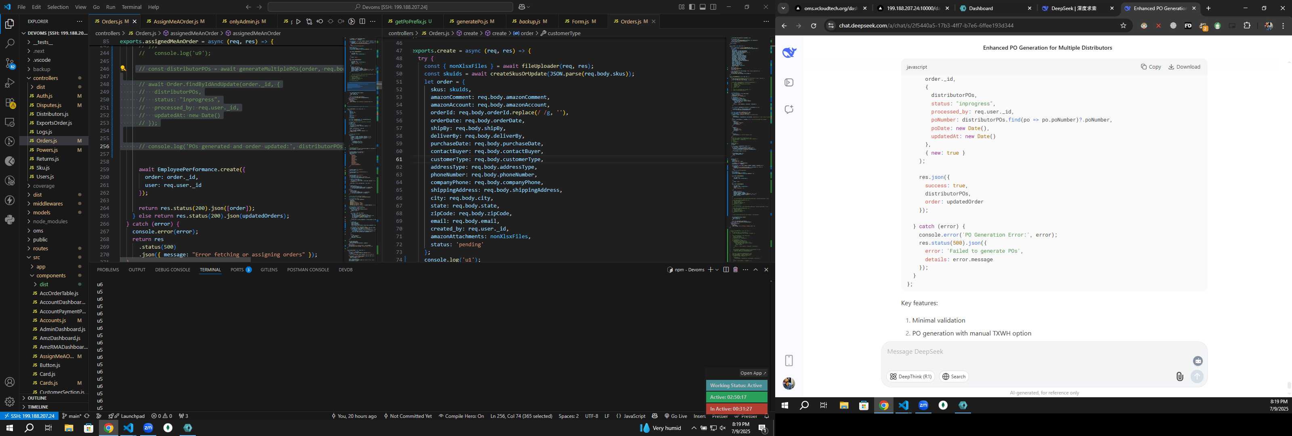
Task: Click the Run Code play icon in editor toolbar
Action: click(x=298, y=21)
